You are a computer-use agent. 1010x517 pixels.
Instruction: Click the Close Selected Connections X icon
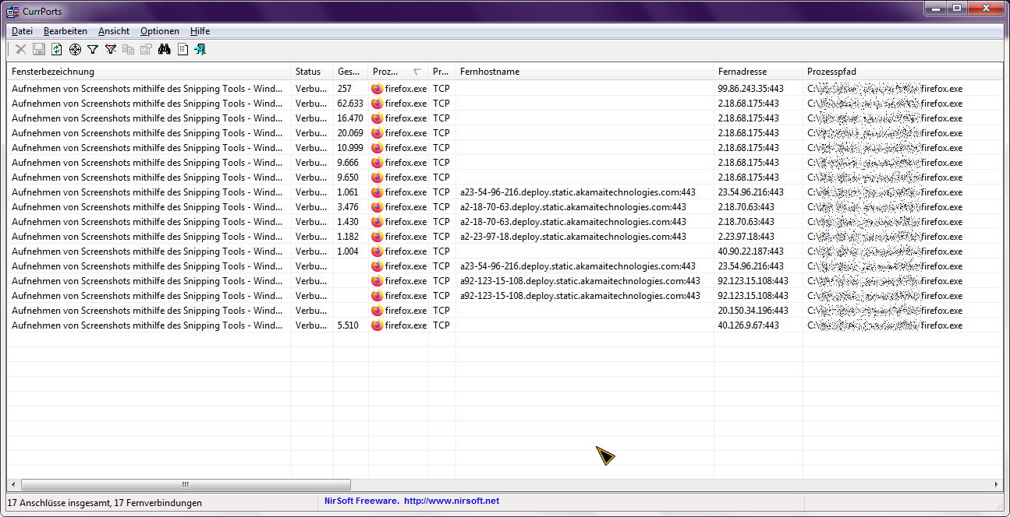coord(21,50)
